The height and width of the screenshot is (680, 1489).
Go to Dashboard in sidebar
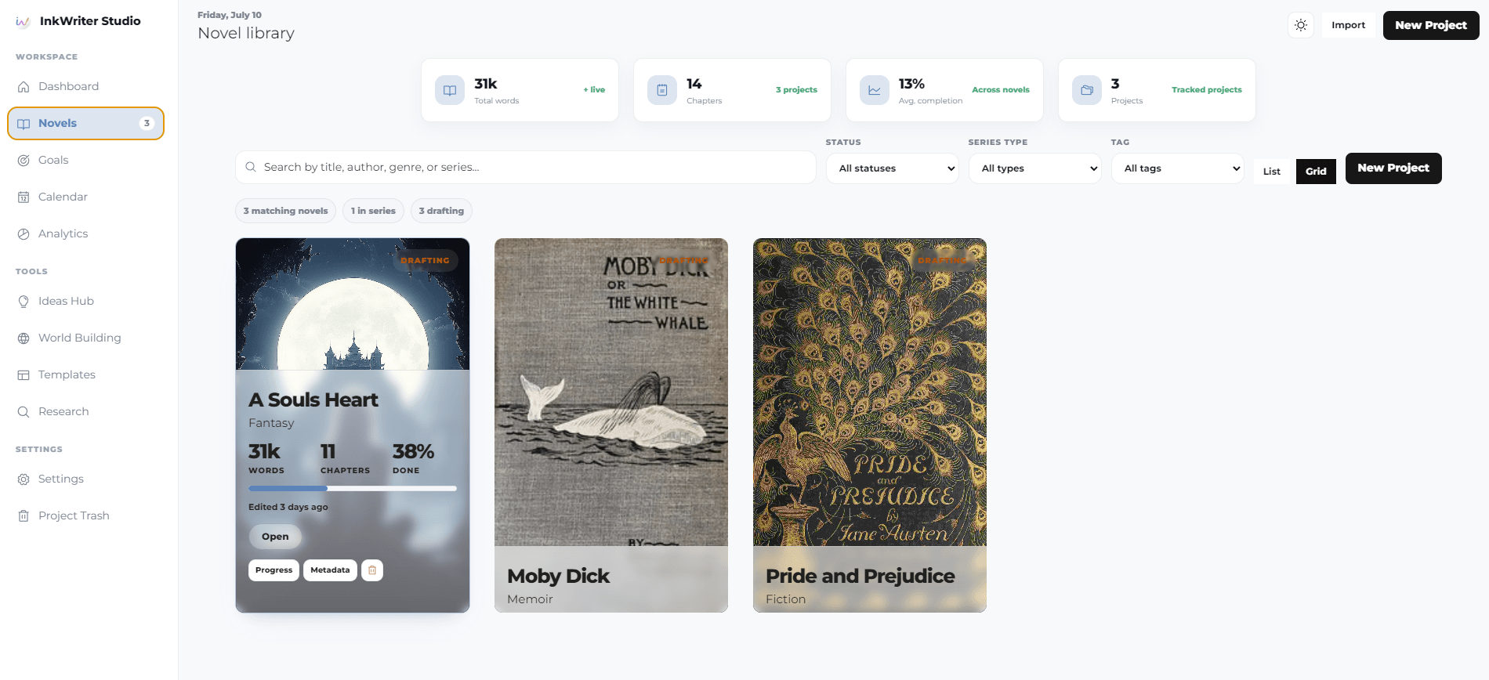tap(85, 87)
